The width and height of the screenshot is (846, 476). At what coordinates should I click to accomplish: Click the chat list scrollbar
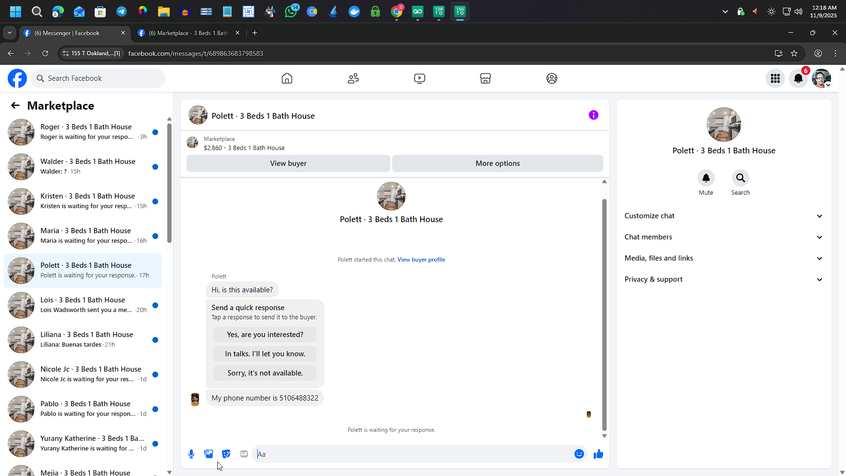[169, 183]
